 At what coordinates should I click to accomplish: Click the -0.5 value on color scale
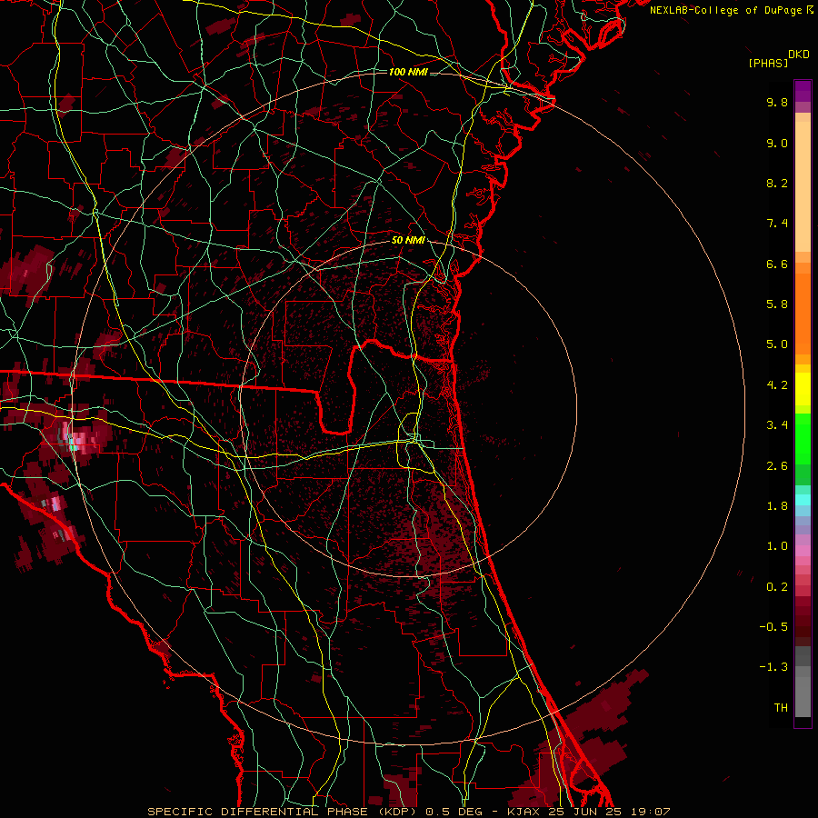[x=773, y=627]
